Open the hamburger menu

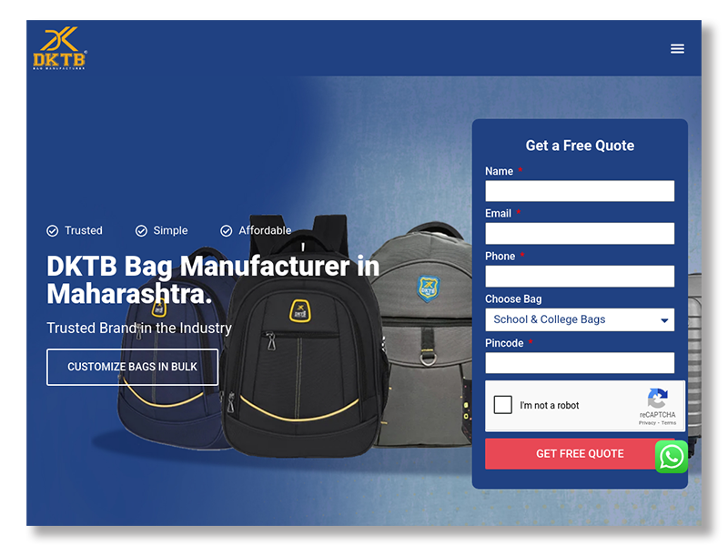677,49
